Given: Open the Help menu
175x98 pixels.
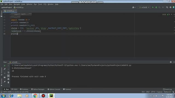Looking at the screenshot, I should click(x=57, y=4).
